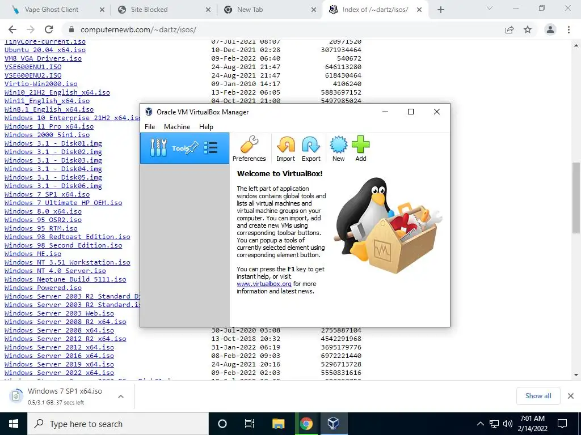
Task: Create a New virtual machine
Action: 338,148
